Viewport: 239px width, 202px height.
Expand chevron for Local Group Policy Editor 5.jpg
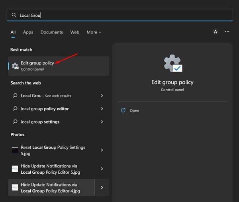coord(102,169)
